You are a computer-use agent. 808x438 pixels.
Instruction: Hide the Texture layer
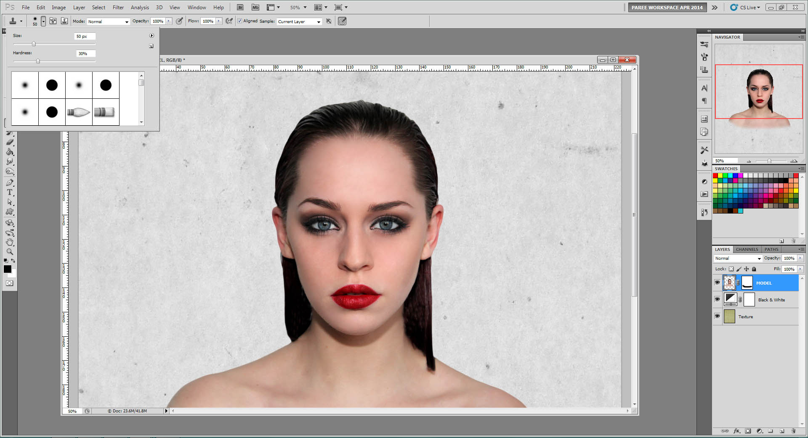click(x=717, y=316)
